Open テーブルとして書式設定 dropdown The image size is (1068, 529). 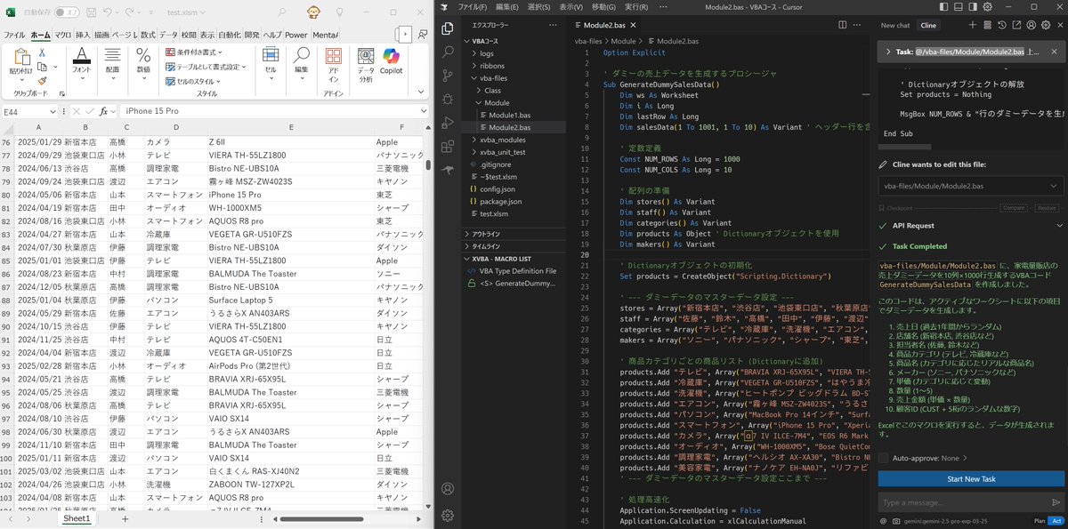tap(207, 67)
